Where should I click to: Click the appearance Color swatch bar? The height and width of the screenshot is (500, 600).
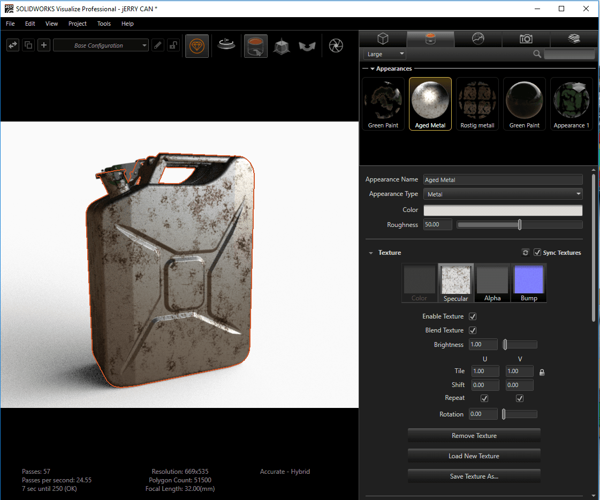[x=503, y=210]
